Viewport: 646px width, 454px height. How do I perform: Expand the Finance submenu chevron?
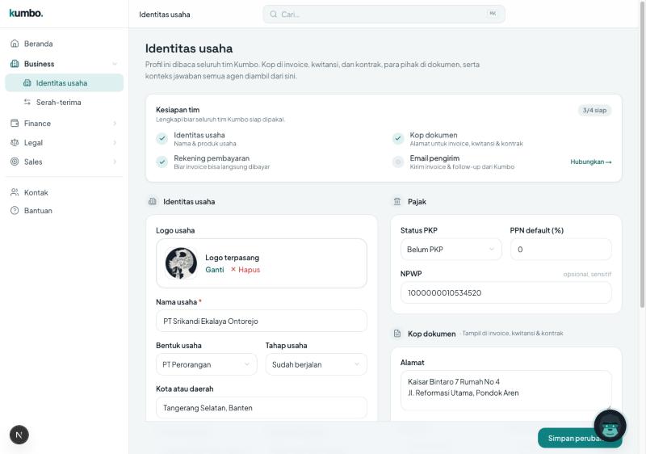click(115, 123)
